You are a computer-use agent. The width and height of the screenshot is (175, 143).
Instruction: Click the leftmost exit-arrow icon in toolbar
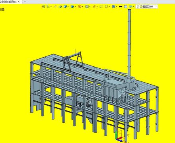point(43,6)
